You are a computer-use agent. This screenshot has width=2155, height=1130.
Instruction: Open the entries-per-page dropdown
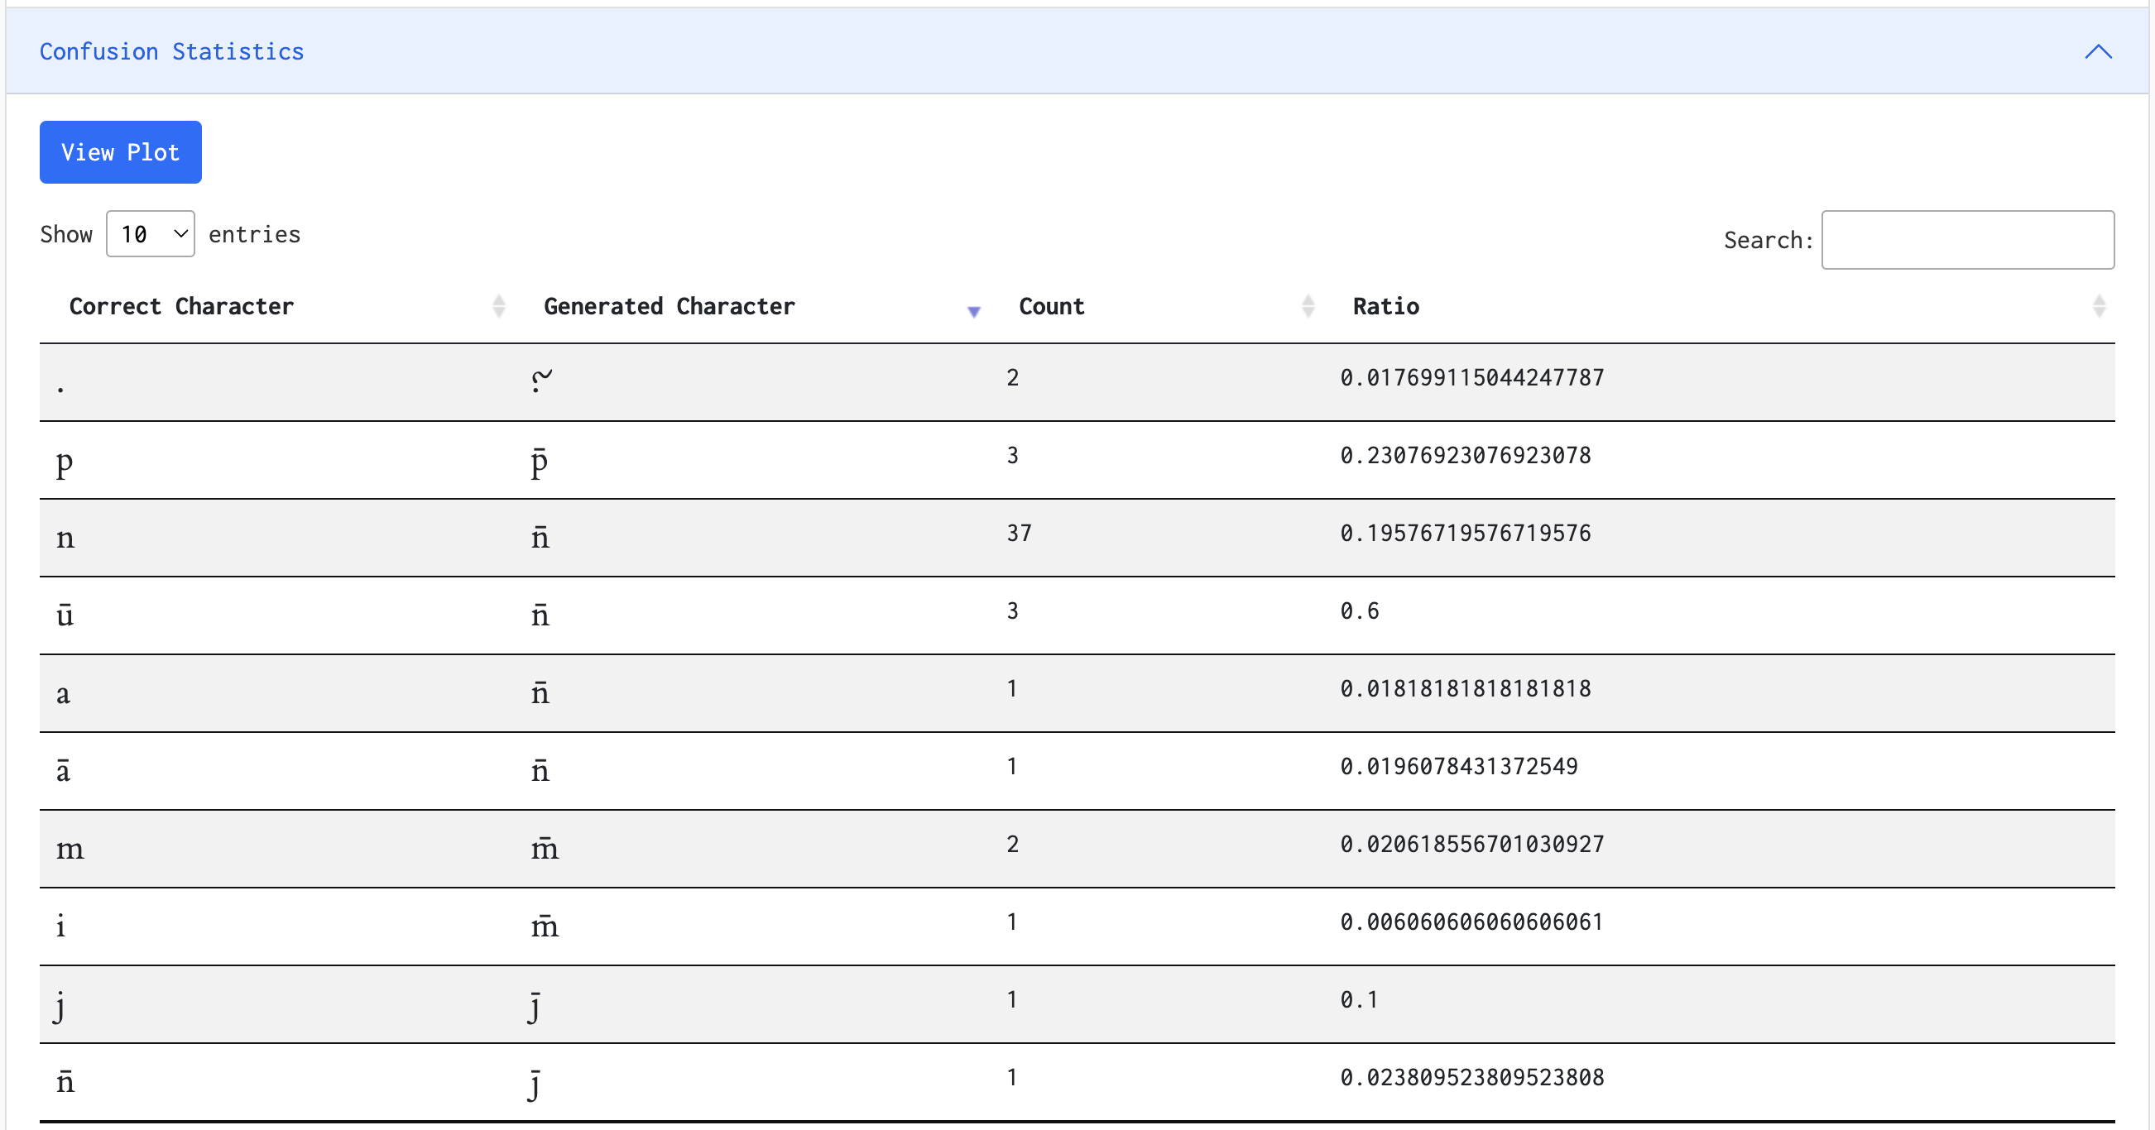[x=151, y=234]
